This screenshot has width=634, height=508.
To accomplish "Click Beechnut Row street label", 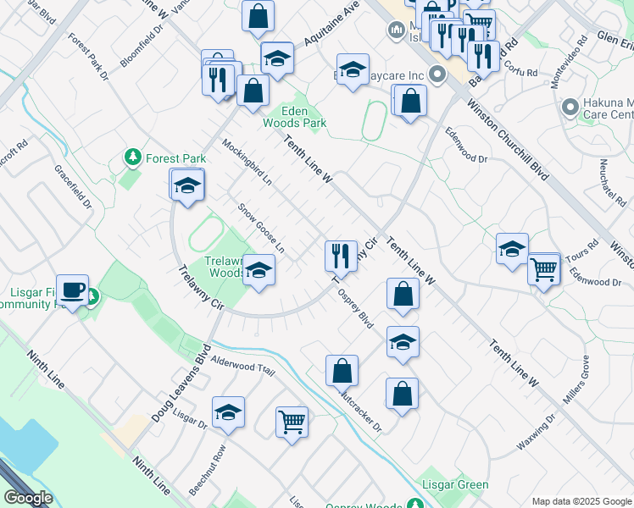I will click(208, 471).
